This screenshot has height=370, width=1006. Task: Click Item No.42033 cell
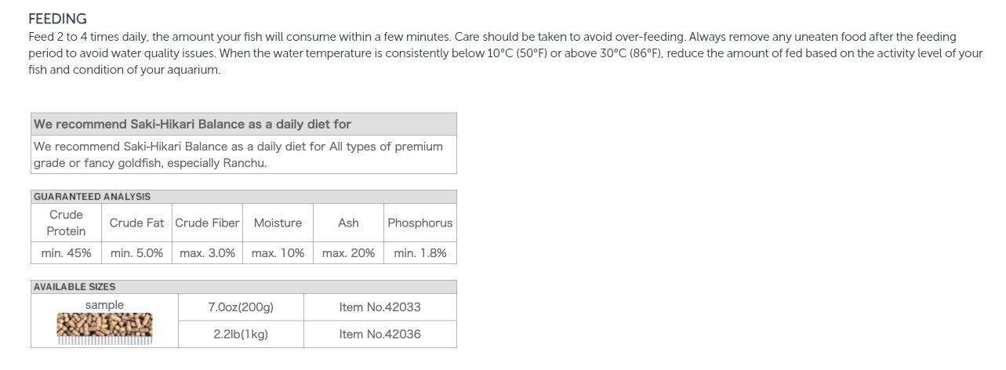tap(380, 307)
